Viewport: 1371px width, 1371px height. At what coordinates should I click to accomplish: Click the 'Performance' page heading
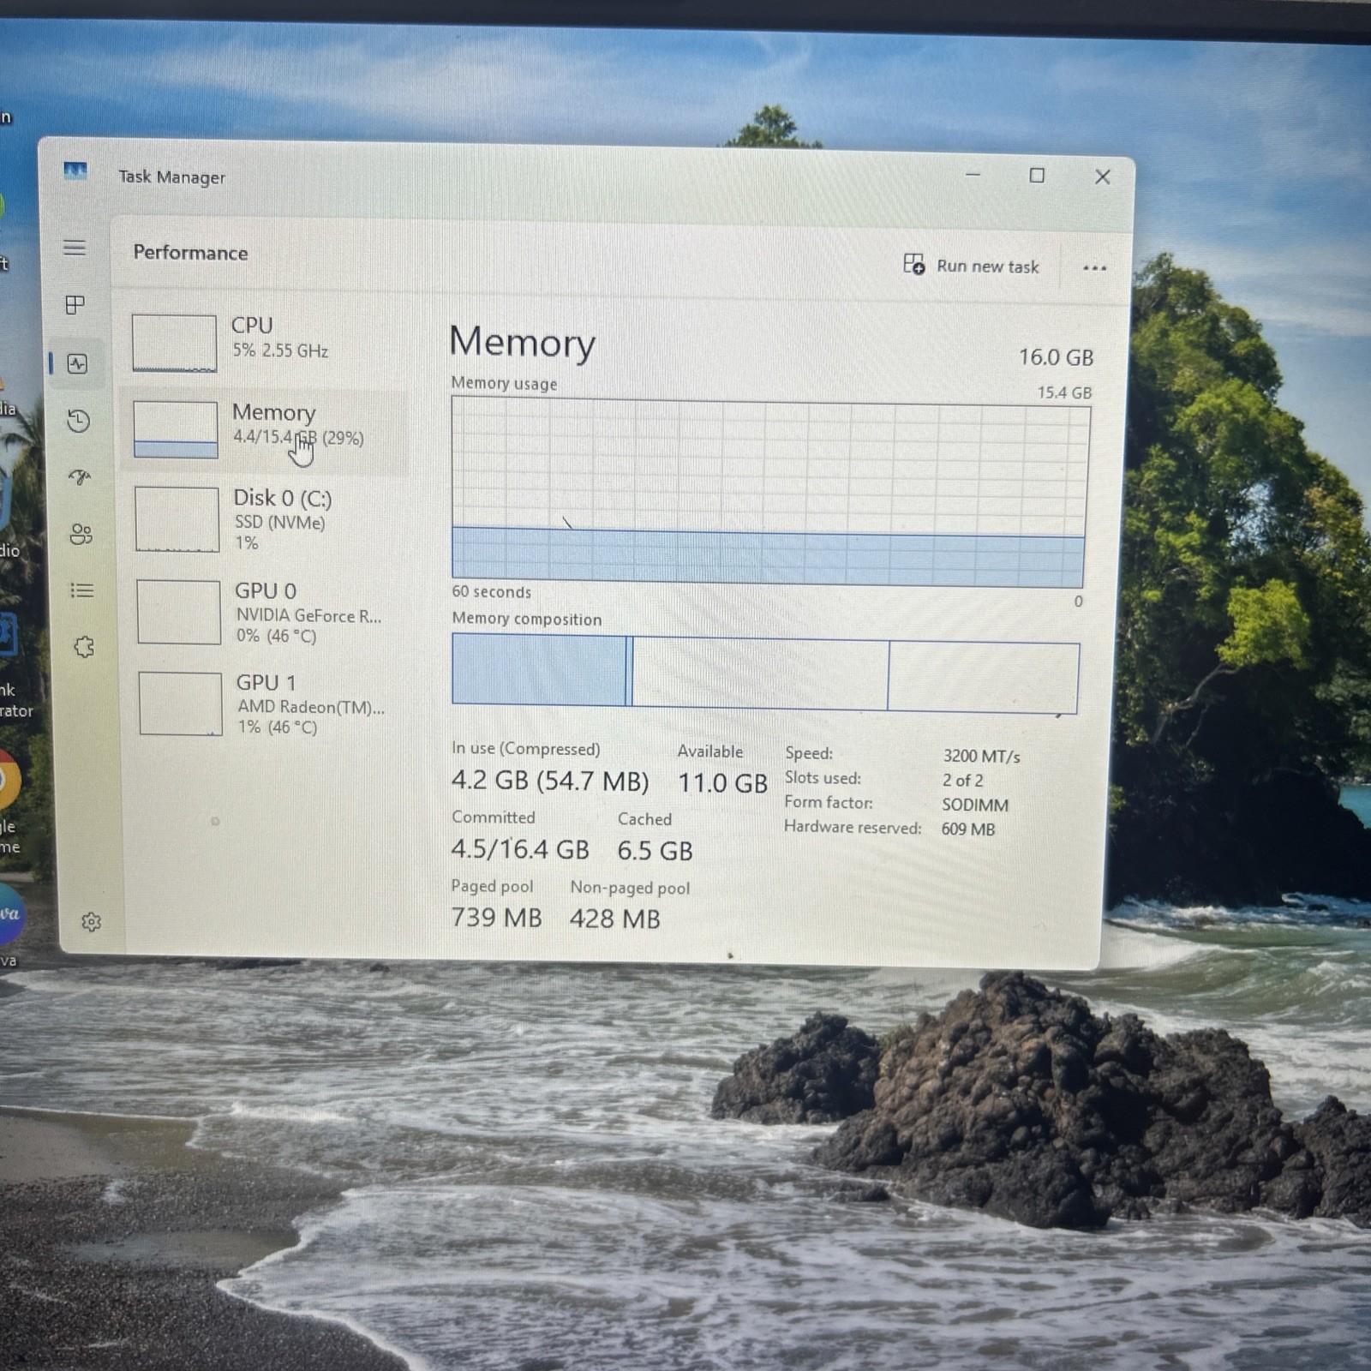click(190, 253)
